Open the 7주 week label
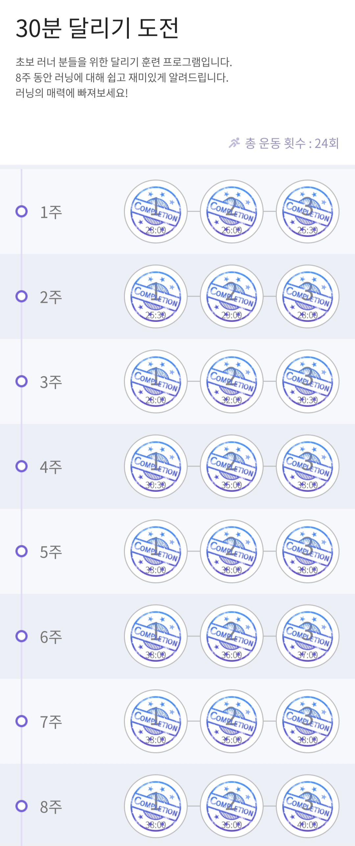Screen dimensions: 355x846 (x=51, y=722)
